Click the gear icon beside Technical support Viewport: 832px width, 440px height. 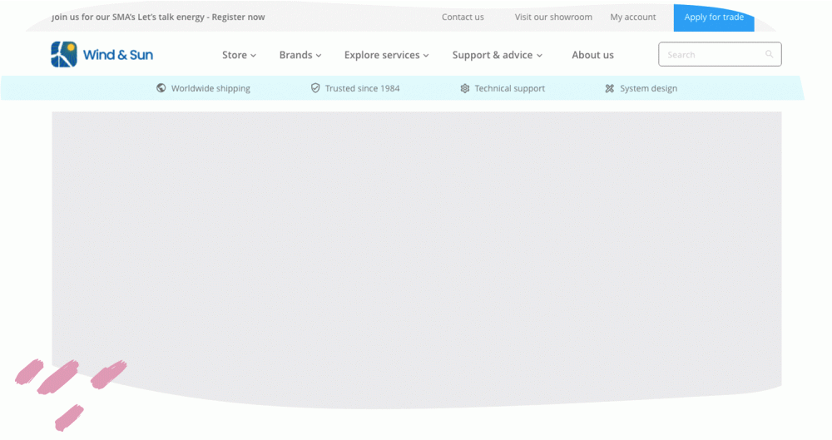(465, 88)
